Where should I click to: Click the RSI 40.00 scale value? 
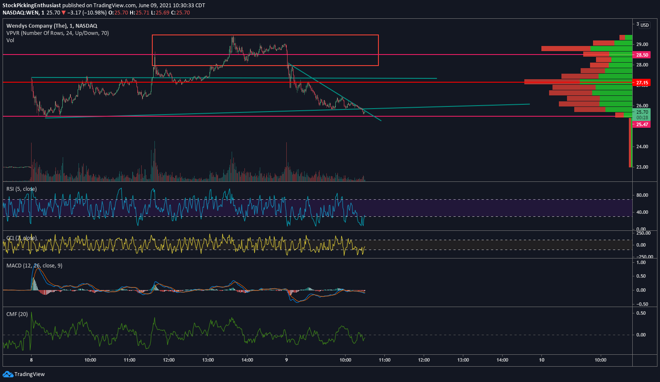click(x=642, y=212)
